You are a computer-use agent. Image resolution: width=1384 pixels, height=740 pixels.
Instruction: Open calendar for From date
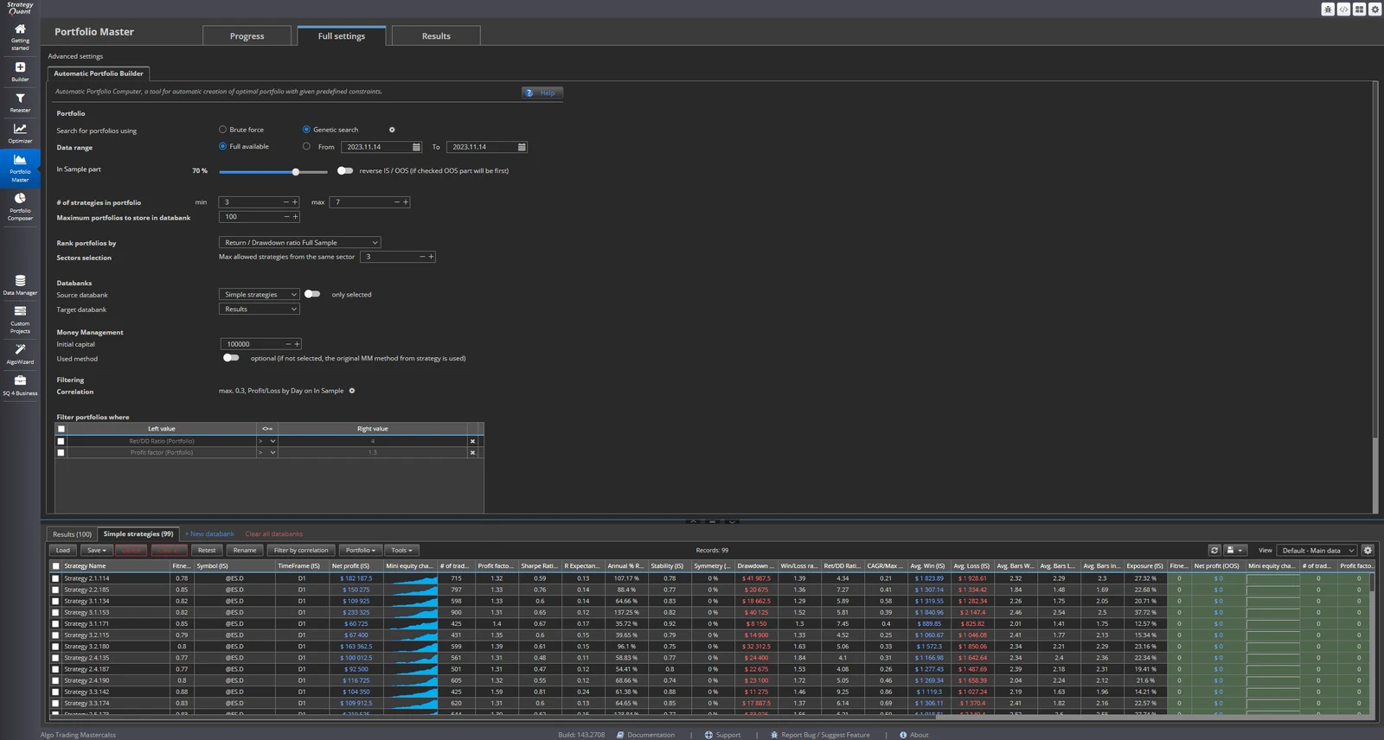pyautogui.click(x=416, y=147)
